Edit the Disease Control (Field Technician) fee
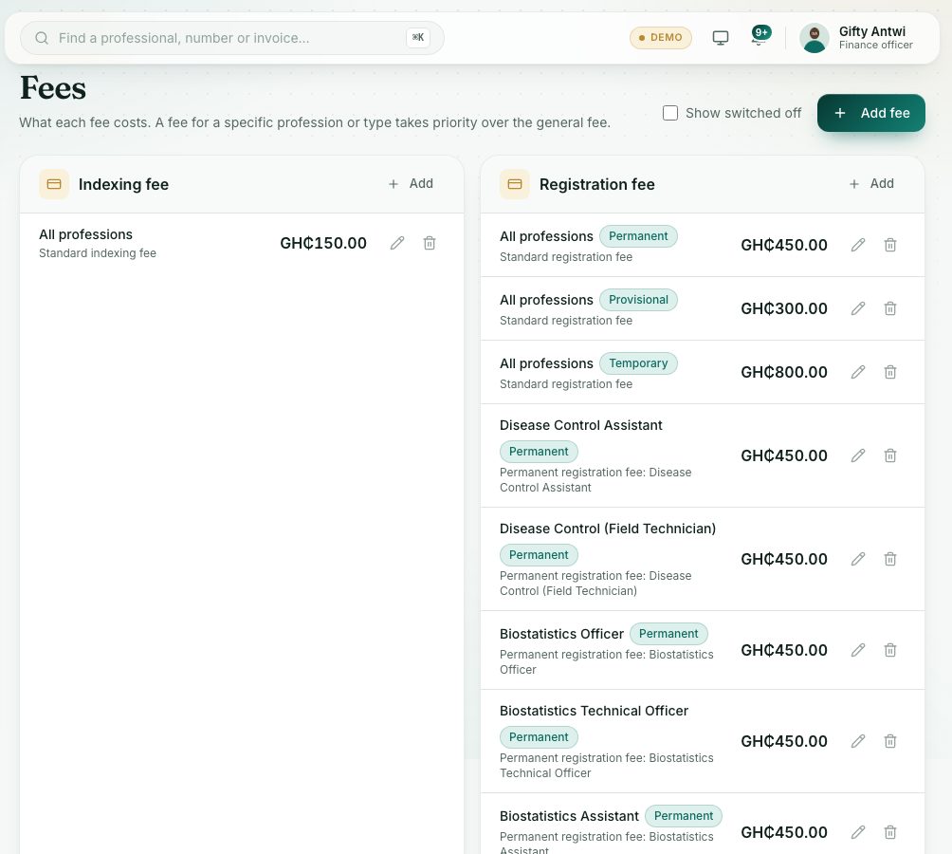The width and height of the screenshot is (952, 854). [x=858, y=559]
